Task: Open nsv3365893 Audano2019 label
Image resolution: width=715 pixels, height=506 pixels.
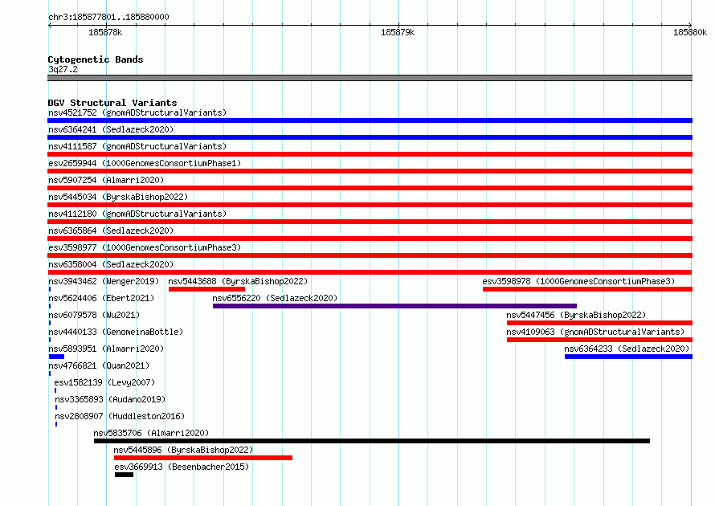Action: [x=110, y=399]
